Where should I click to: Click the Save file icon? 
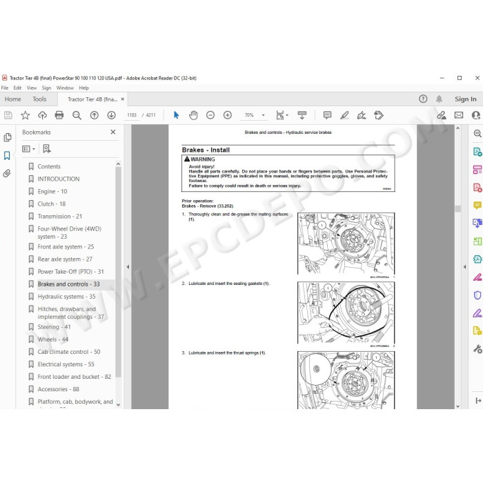point(8,115)
